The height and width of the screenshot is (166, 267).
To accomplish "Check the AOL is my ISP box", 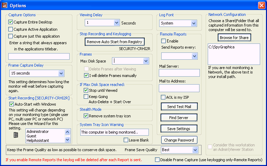I will click(x=163, y=97).
